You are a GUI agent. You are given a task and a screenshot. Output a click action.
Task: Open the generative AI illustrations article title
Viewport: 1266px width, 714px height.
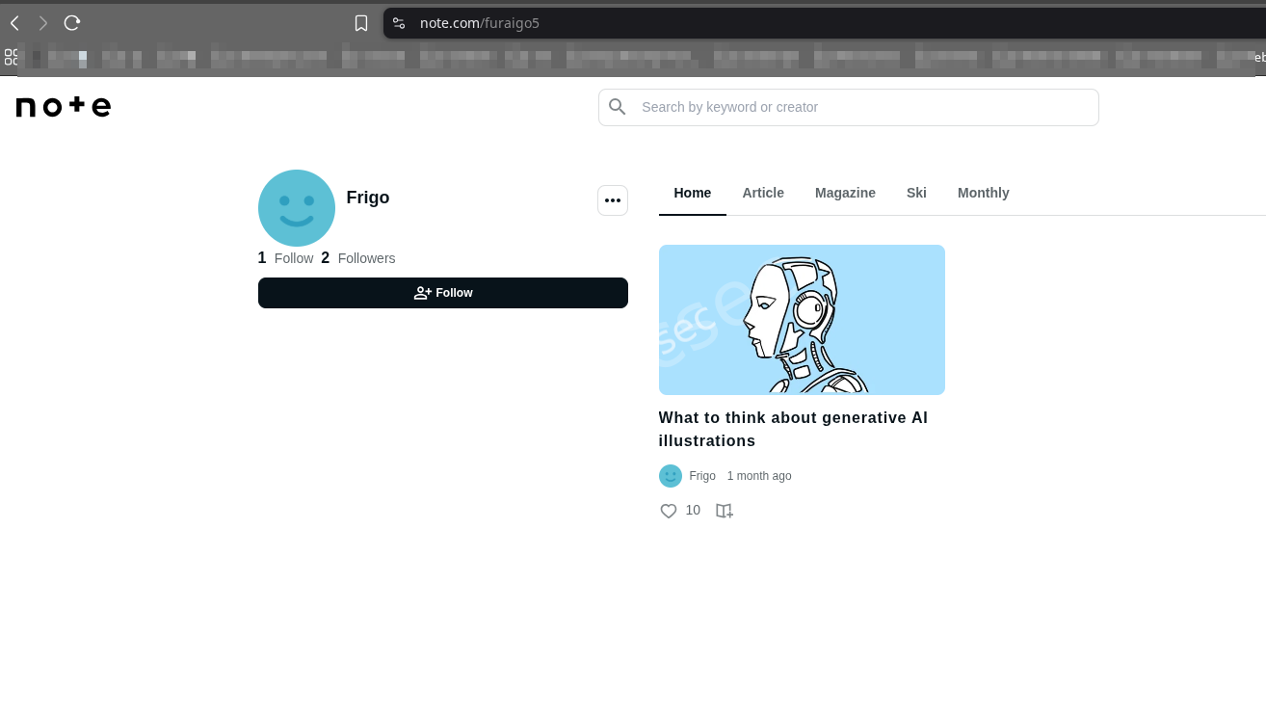(x=793, y=429)
